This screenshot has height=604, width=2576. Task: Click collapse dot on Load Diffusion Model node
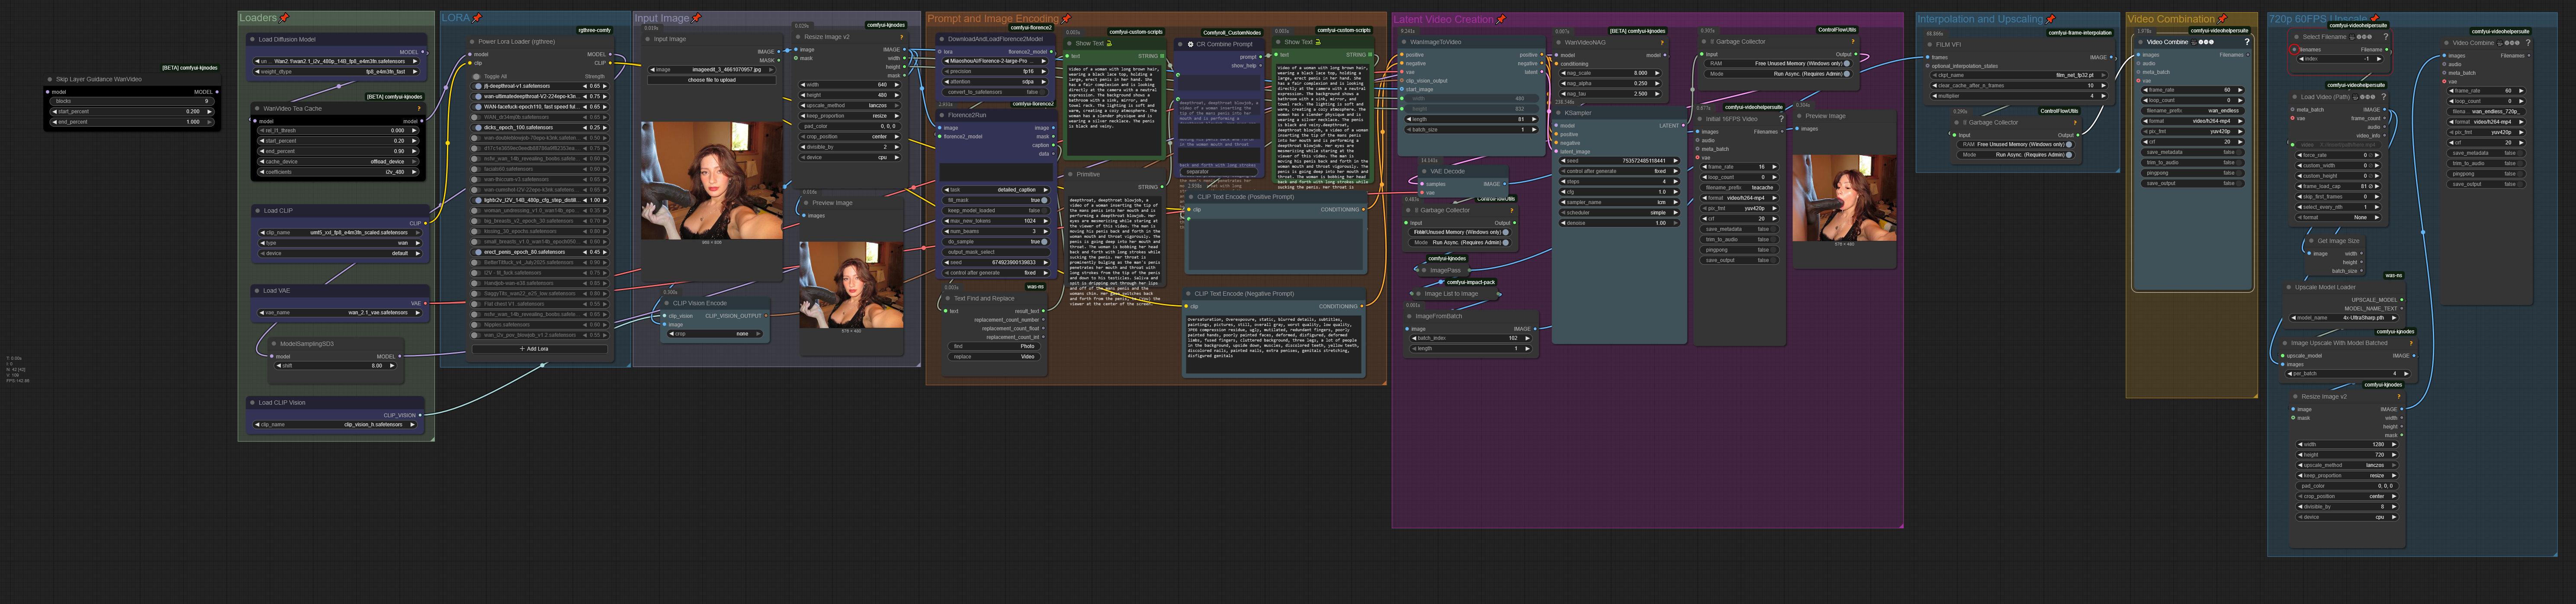pyautogui.click(x=253, y=40)
